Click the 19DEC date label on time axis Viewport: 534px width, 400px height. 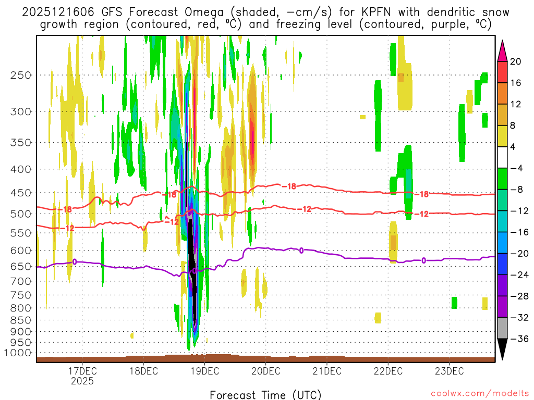point(204,371)
